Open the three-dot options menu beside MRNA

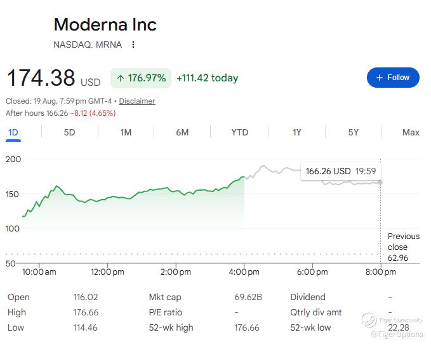(x=133, y=45)
